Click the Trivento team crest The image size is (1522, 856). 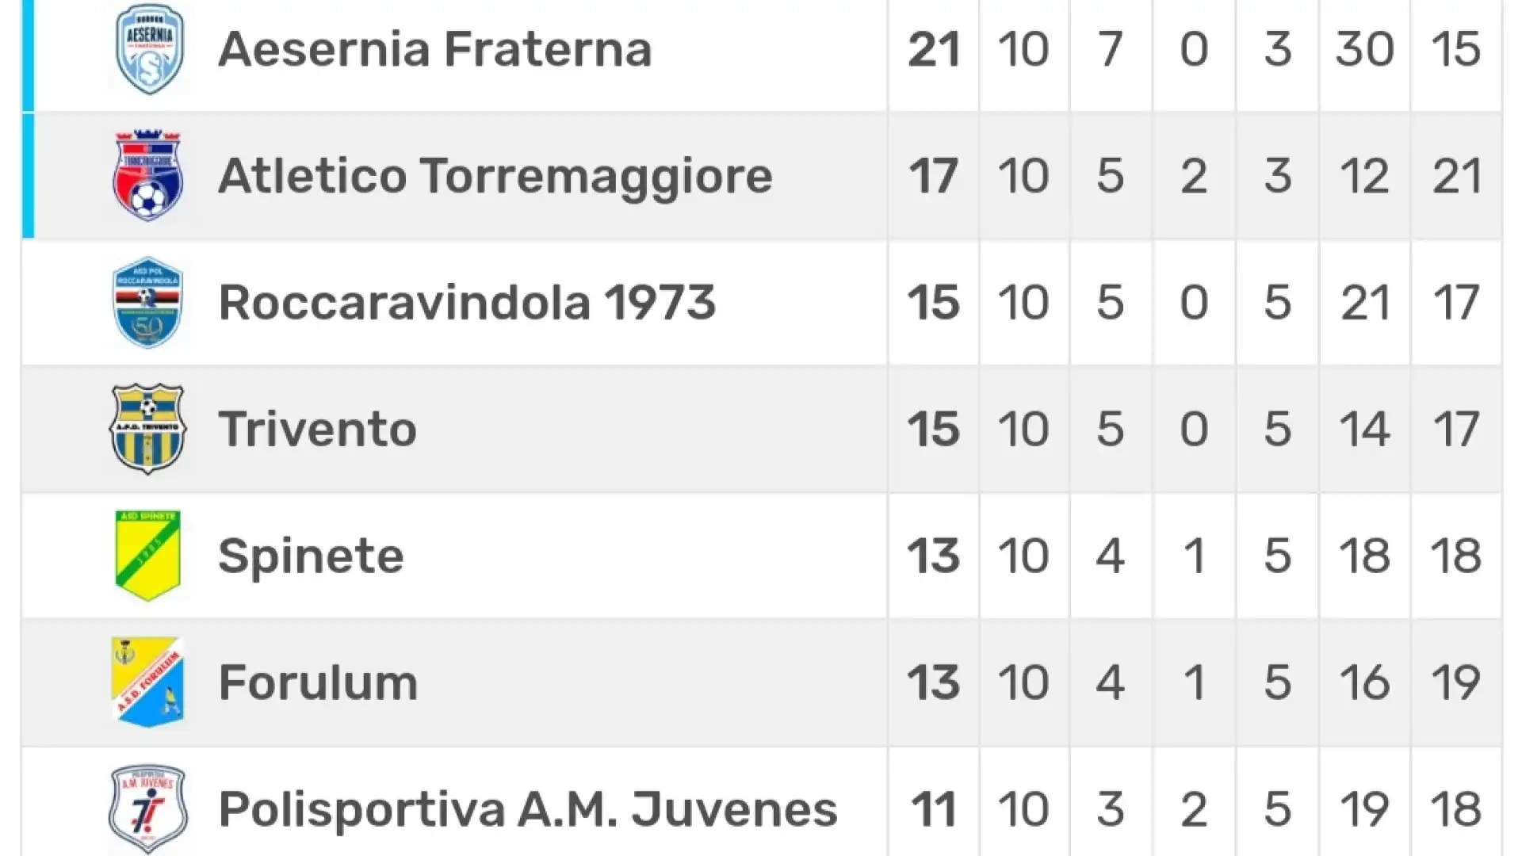(148, 429)
